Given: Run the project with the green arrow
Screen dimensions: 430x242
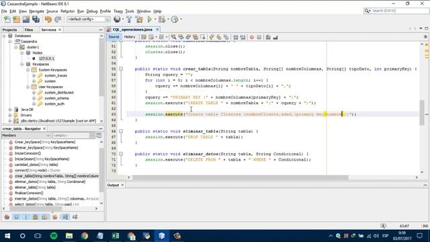Looking at the screenshot, I should click(149, 19).
